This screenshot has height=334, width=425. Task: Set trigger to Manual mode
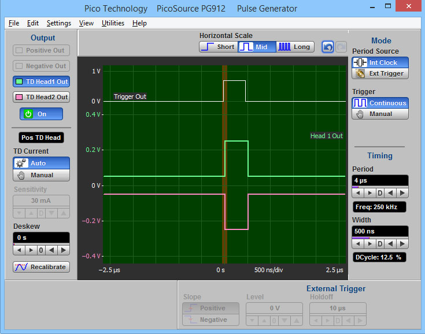(x=380, y=114)
